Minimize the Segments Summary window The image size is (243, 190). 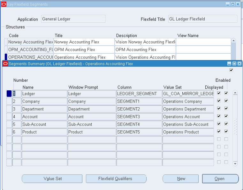click(x=229, y=64)
